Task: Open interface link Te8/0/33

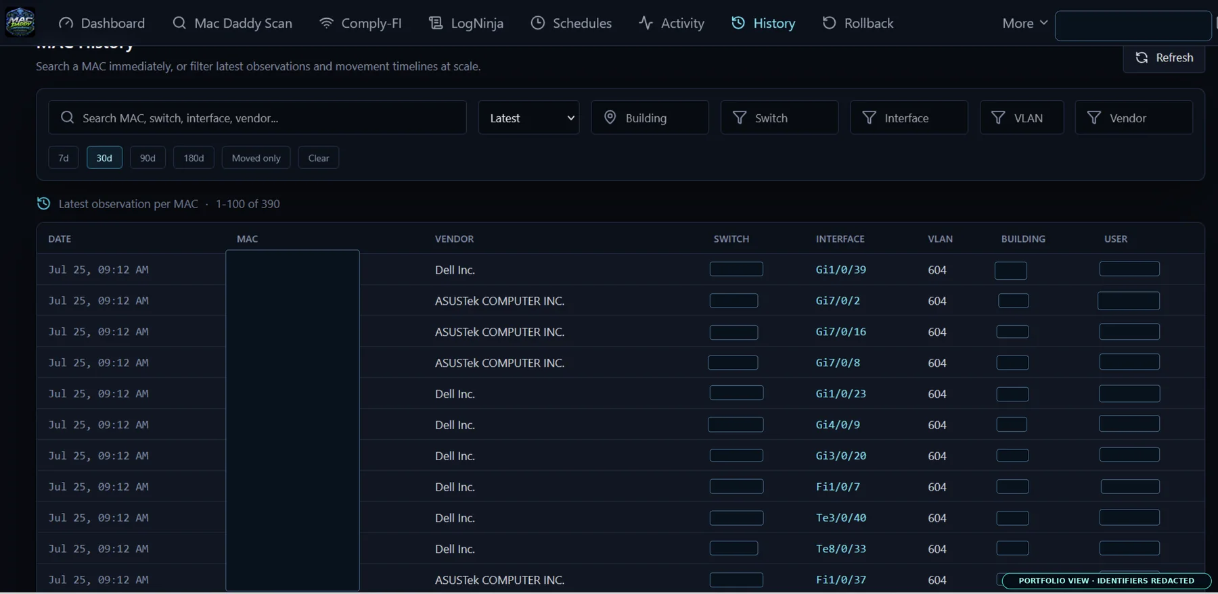Action: [x=840, y=549]
